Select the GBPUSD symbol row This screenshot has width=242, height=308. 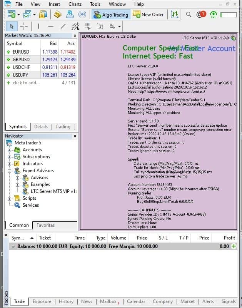click(41, 60)
